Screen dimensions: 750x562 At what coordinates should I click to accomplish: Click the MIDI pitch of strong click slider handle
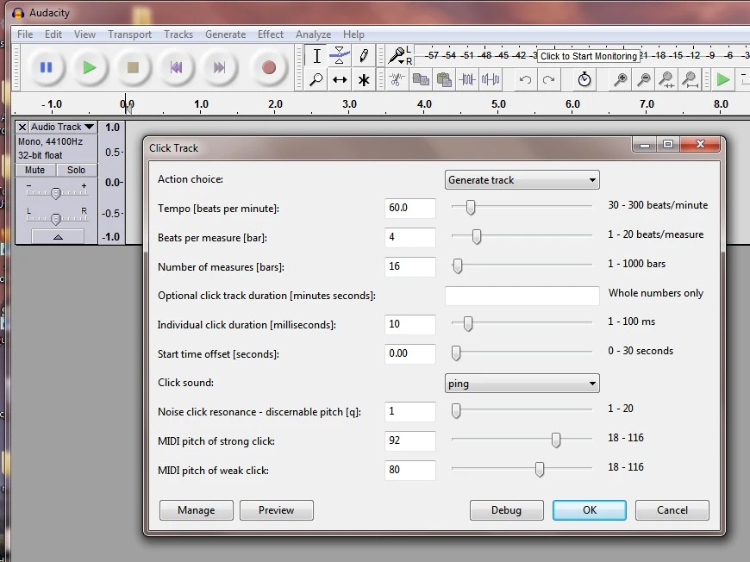[556, 440]
